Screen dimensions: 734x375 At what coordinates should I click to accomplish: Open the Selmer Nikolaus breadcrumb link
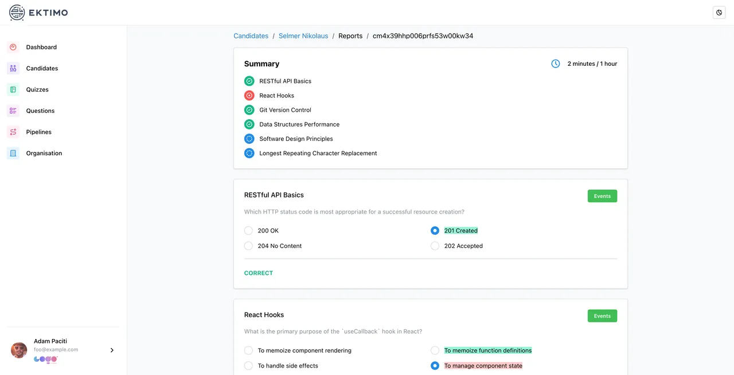(303, 35)
